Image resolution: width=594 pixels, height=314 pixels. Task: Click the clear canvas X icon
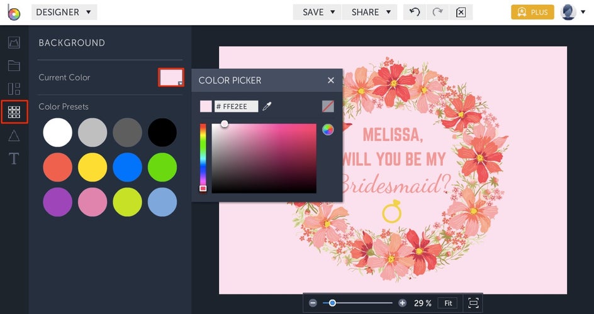tap(461, 12)
